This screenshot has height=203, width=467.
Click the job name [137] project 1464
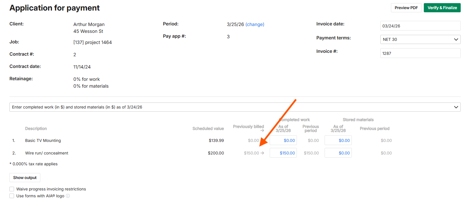[92, 43]
